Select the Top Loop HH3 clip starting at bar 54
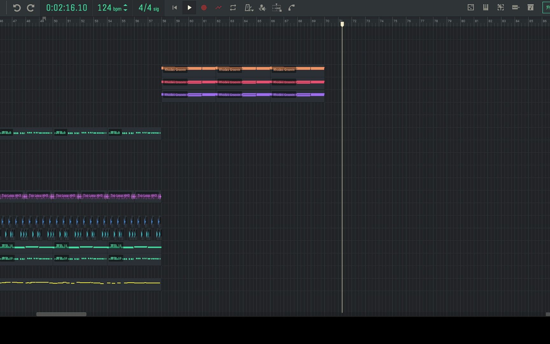 click(121, 197)
